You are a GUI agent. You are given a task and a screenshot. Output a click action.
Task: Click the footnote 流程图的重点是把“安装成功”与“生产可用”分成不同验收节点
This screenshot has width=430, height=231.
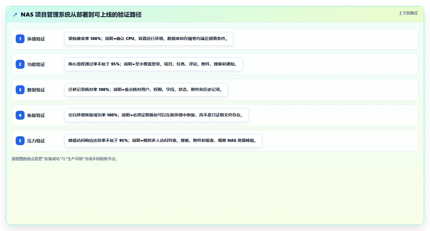click(x=65, y=159)
